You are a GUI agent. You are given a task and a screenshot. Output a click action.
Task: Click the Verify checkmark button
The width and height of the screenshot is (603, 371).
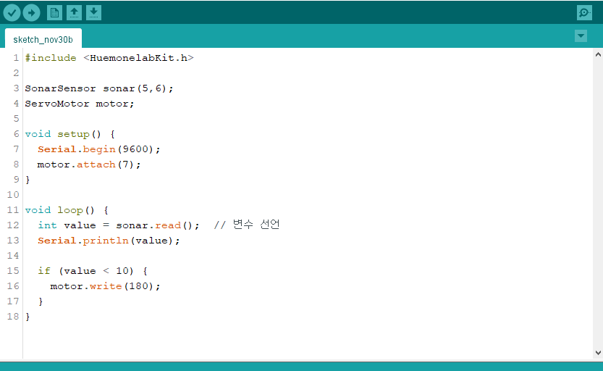coord(12,13)
